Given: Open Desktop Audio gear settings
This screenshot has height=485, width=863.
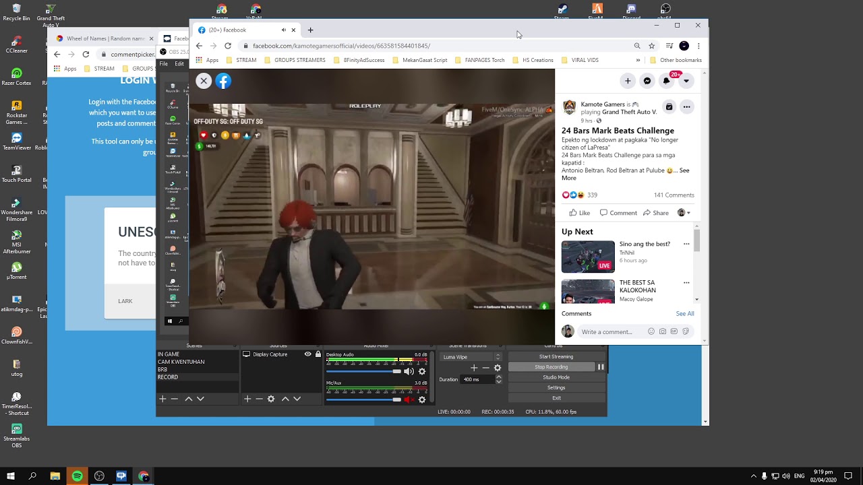Looking at the screenshot, I should tap(422, 371).
